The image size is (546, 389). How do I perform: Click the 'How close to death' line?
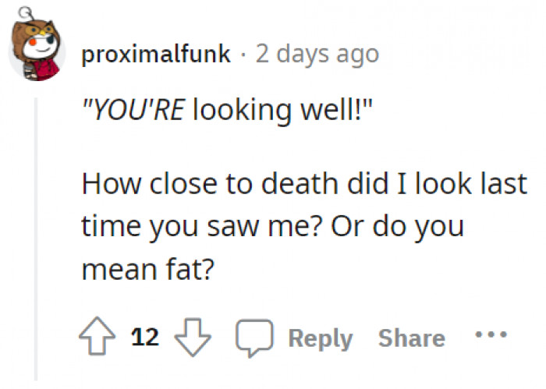pos(304,186)
